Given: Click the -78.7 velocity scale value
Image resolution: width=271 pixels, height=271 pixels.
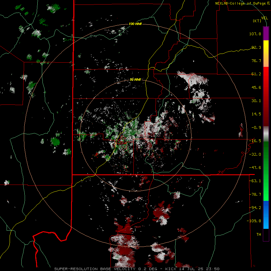Looking at the screenshot, I should 255,195.
